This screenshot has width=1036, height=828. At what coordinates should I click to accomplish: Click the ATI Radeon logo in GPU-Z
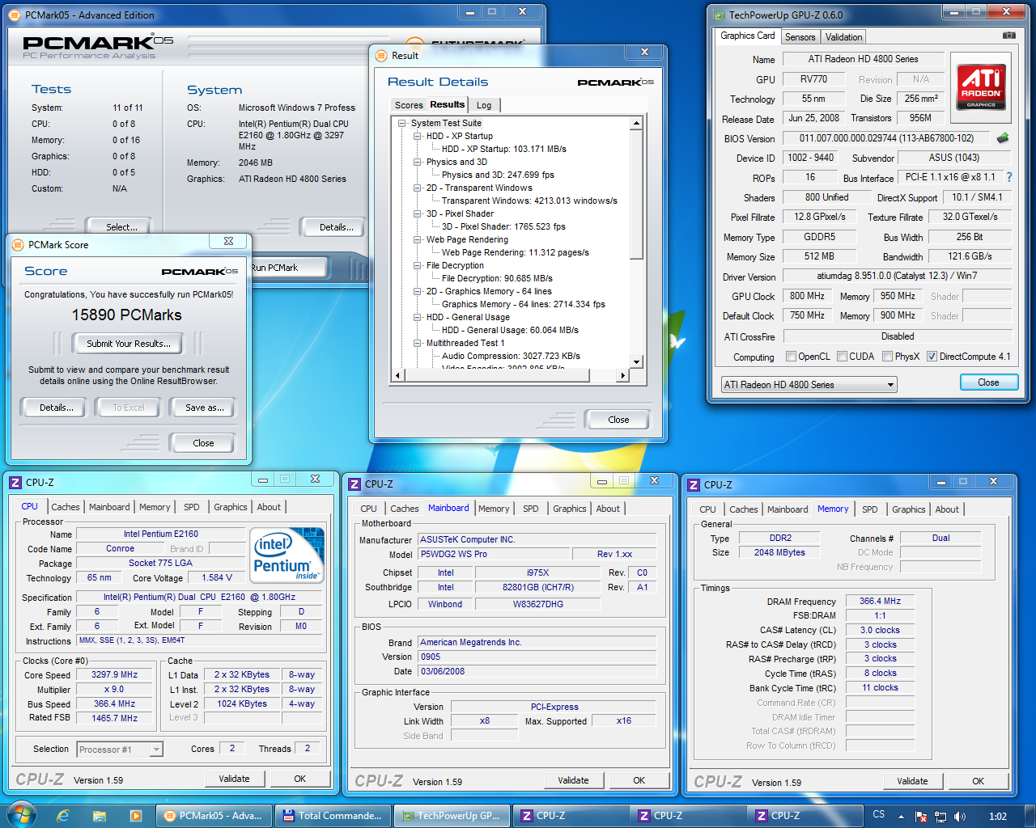click(981, 87)
